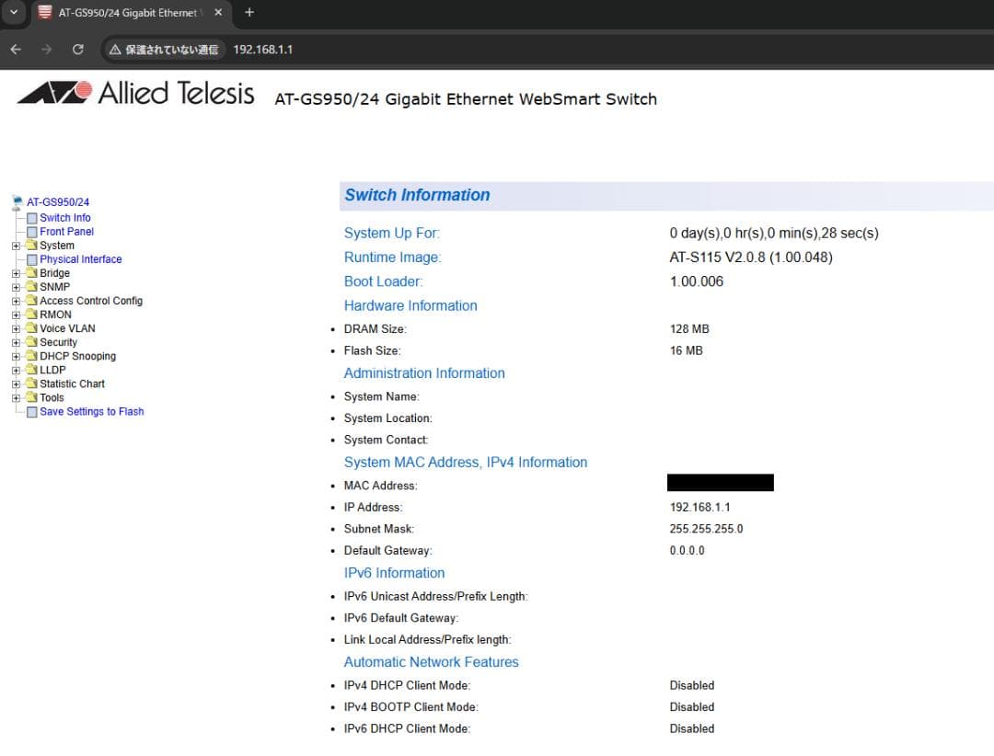
Task: Click the Default Gateway value 0.0.0.0
Action: 688,551
